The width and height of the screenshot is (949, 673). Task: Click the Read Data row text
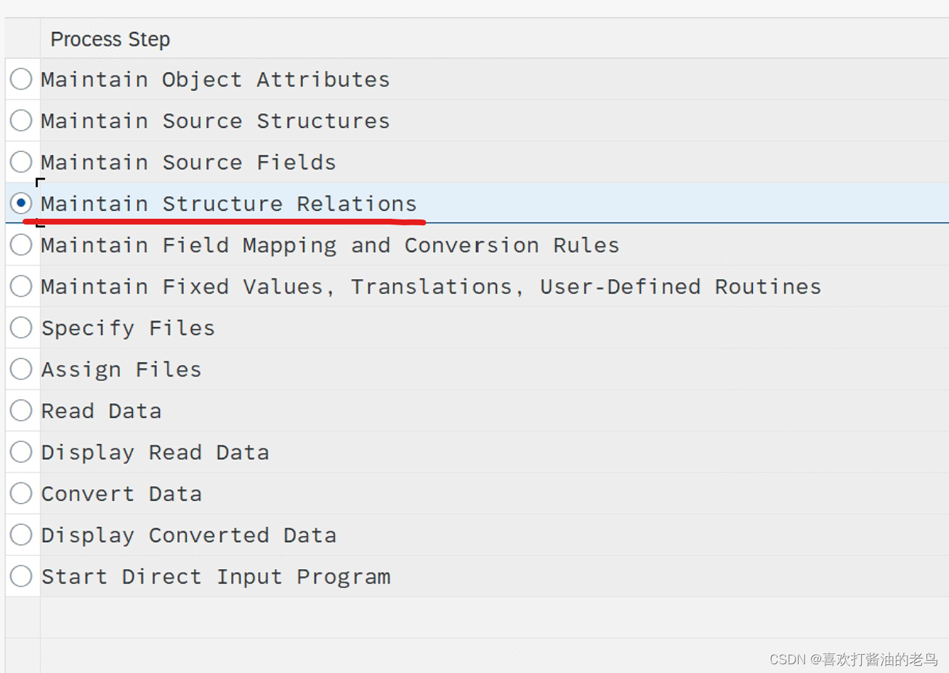pos(101,411)
